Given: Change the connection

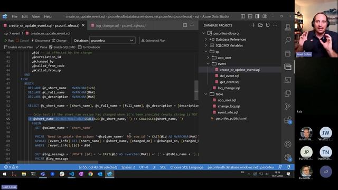Looking at the screenshot, I should point(59,41).
